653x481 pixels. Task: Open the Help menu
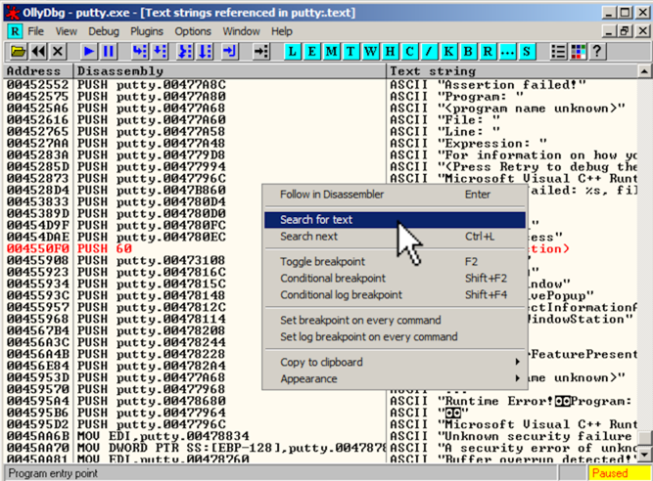282,31
